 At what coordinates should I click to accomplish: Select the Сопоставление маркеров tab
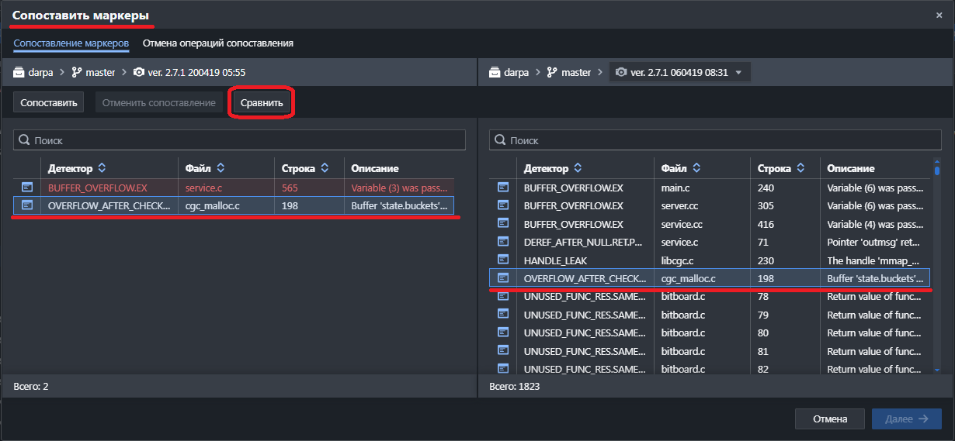tap(71, 43)
